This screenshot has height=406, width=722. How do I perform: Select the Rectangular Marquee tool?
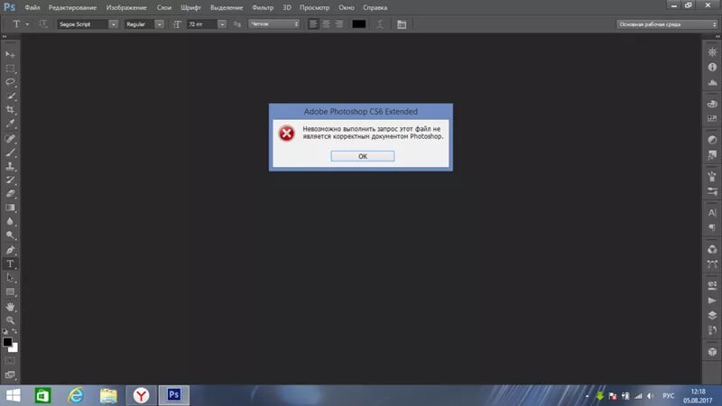(x=10, y=69)
